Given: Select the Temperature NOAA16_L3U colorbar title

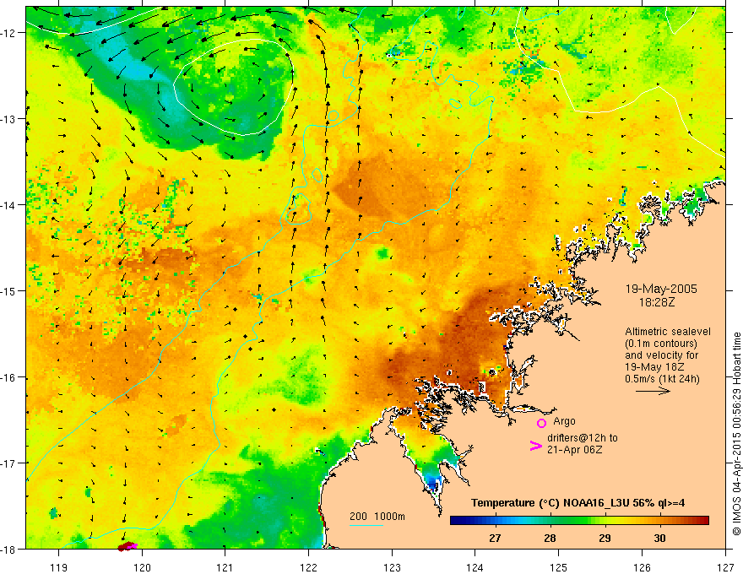Looking at the screenshot, I should tap(578, 503).
